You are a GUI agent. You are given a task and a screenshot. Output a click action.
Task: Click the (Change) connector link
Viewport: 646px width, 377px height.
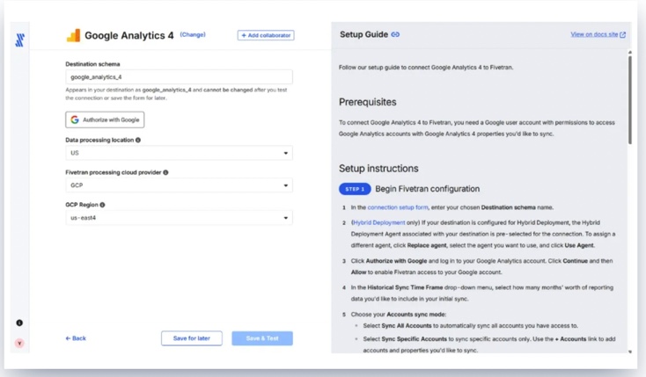click(x=193, y=34)
